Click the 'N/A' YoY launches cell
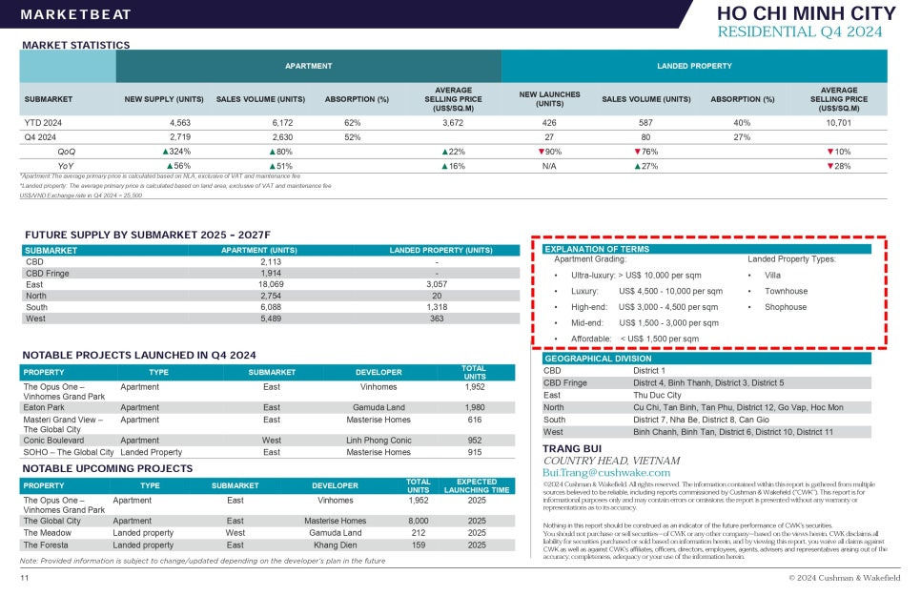Viewport: 921px width, 596px height. [548, 166]
